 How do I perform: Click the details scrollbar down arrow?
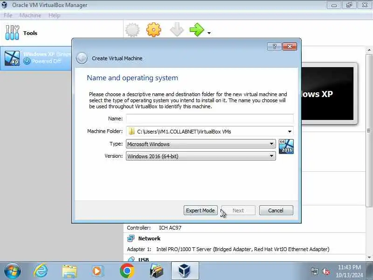[x=369, y=258]
